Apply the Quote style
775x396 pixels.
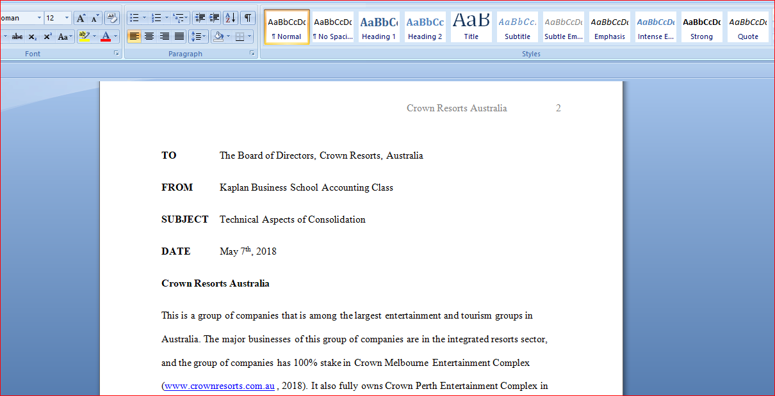747,27
